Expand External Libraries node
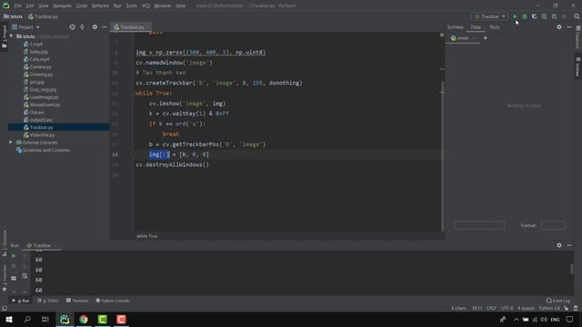582x327 pixels. [11, 143]
